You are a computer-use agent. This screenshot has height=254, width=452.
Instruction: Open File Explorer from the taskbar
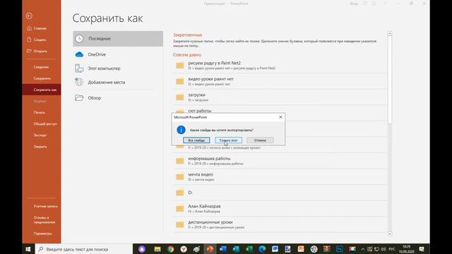tap(157, 249)
